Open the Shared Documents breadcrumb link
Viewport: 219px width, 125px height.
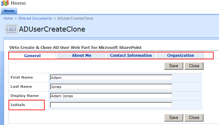[x=35, y=18]
